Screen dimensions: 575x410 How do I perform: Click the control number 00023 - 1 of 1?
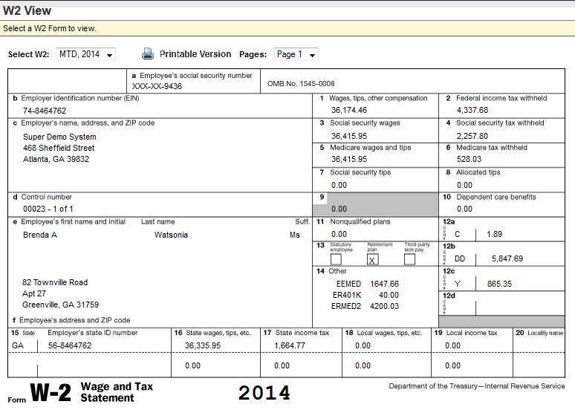click(48, 209)
